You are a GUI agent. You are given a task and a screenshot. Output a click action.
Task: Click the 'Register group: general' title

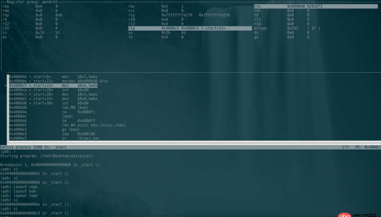[x=32, y=2]
